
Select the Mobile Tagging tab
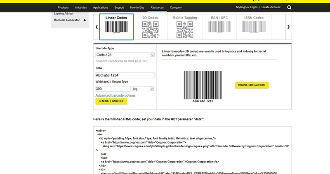pyautogui.click(x=185, y=27)
